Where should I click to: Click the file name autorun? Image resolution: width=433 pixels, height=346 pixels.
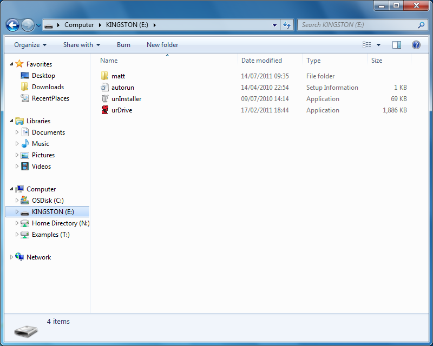(x=123, y=88)
